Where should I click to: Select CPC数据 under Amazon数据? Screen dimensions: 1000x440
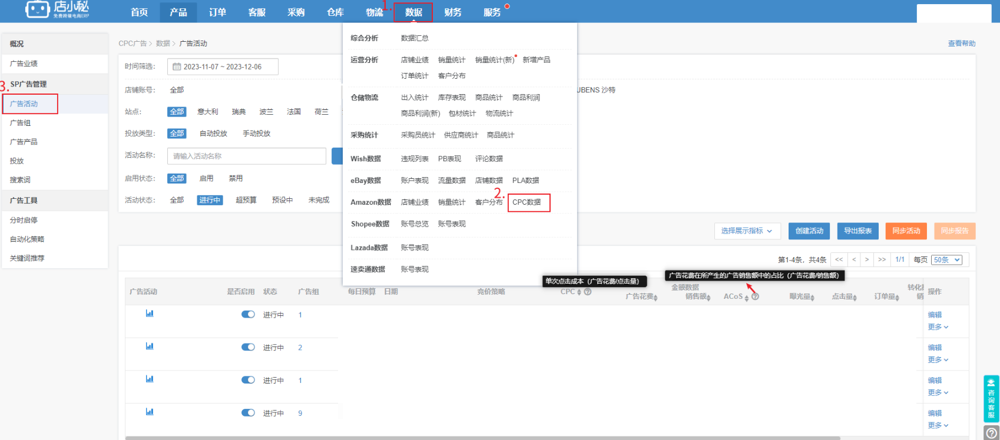(527, 202)
